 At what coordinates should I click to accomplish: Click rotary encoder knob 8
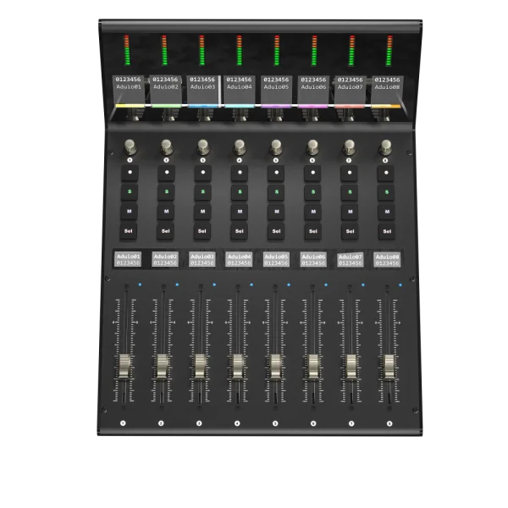pyautogui.click(x=386, y=147)
